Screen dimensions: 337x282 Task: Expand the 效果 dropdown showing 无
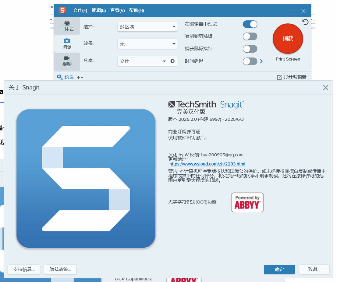click(x=147, y=44)
